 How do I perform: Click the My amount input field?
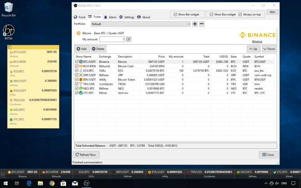(112, 39)
